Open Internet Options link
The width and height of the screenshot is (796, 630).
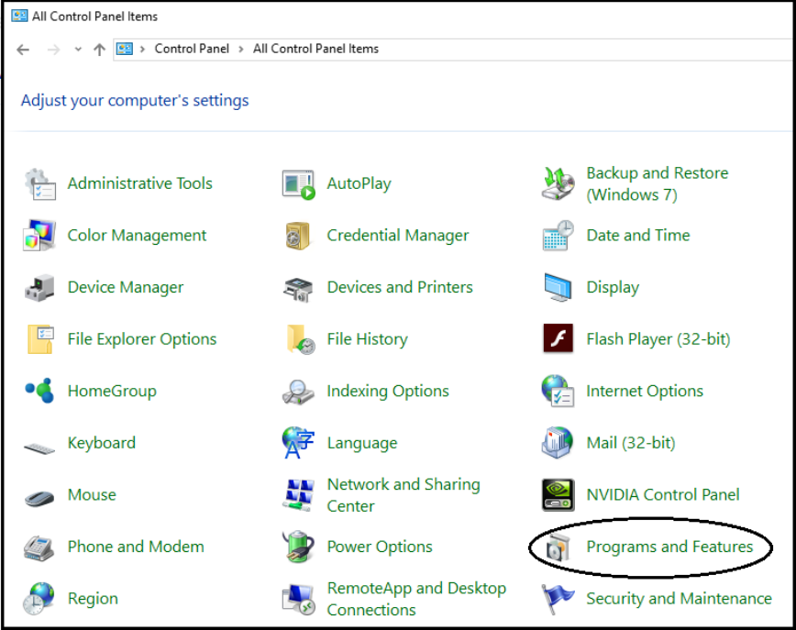pyautogui.click(x=645, y=391)
